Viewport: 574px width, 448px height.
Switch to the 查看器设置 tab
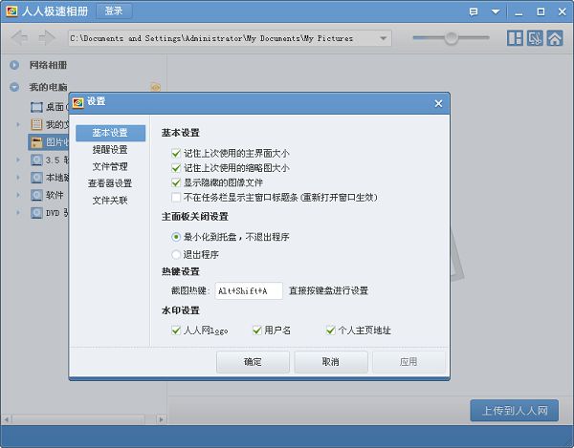click(x=110, y=183)
